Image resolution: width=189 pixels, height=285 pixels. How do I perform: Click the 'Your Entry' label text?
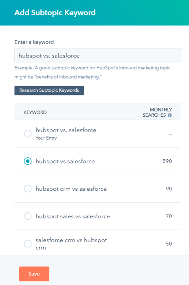[x=46, y=138]
